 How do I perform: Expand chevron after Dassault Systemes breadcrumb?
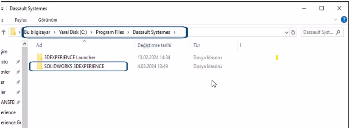pyautogui.click(x=174, y=32)
